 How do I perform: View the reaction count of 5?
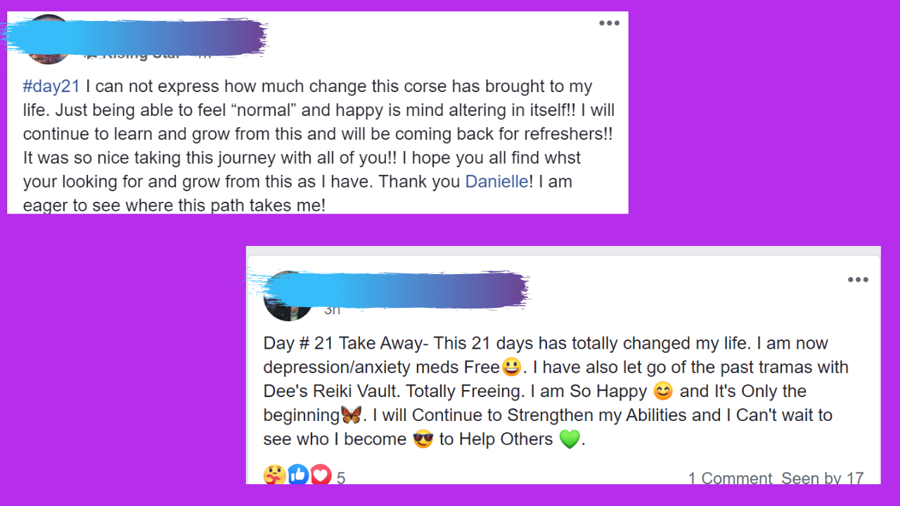click(x=341, y=479)
